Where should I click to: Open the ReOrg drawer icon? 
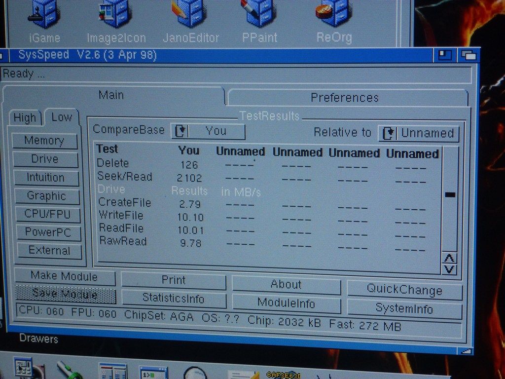pos(333,14)
